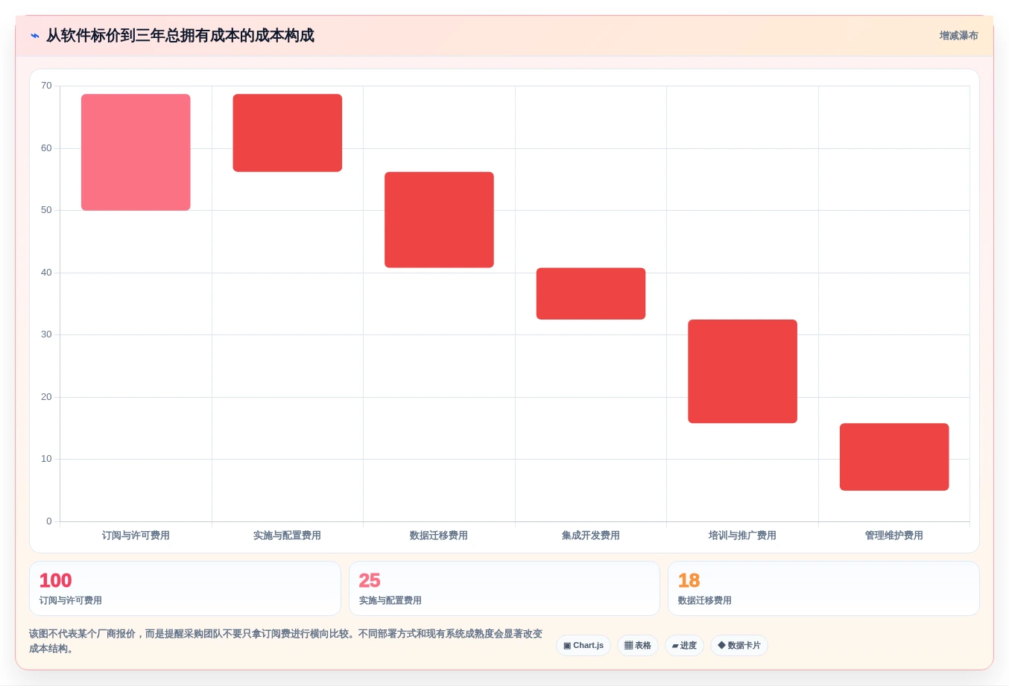Screen dimensions: 1009x686
Task: Click x-axis label 实施与配置费用
Action: point(287,536)
